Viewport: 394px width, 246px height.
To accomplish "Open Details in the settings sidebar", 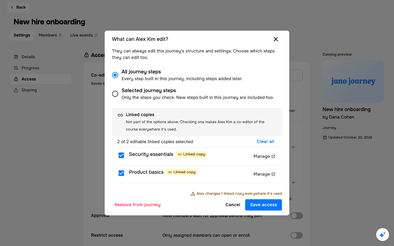I will [41, 57].
